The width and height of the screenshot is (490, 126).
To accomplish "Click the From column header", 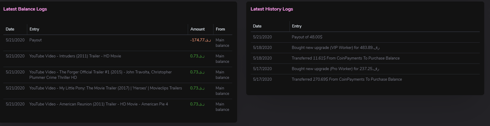I will click(x=220, y=29).
